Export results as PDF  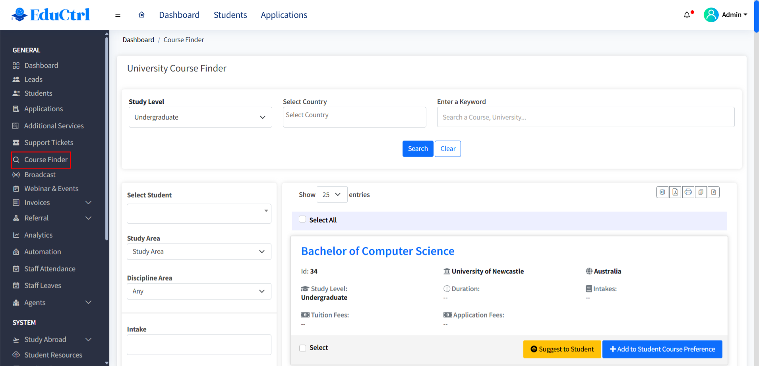[x=675, y=192]
